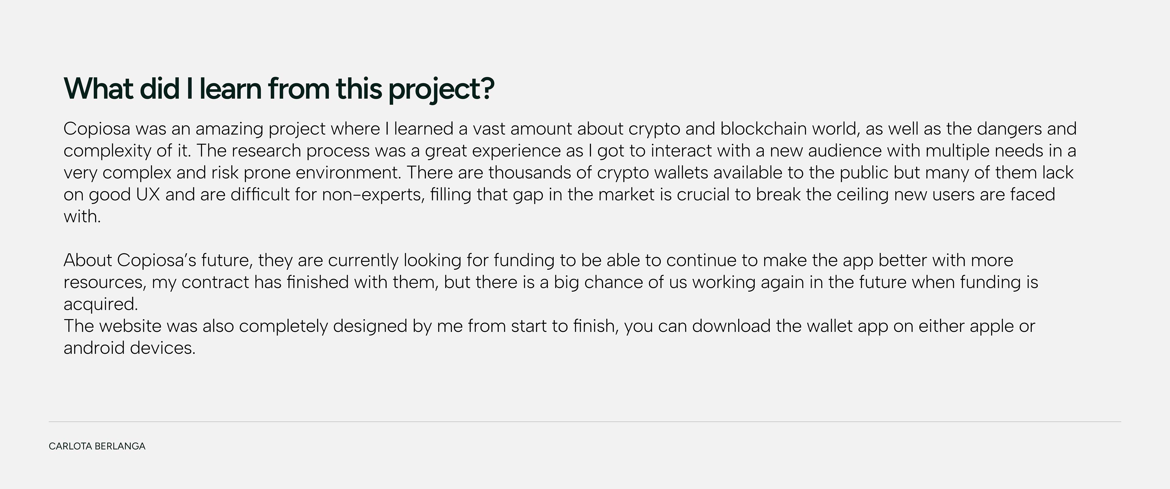1170x489 pixels.
Task: Click the heading "What did I learn from this project?"
Action: [278, 89]
